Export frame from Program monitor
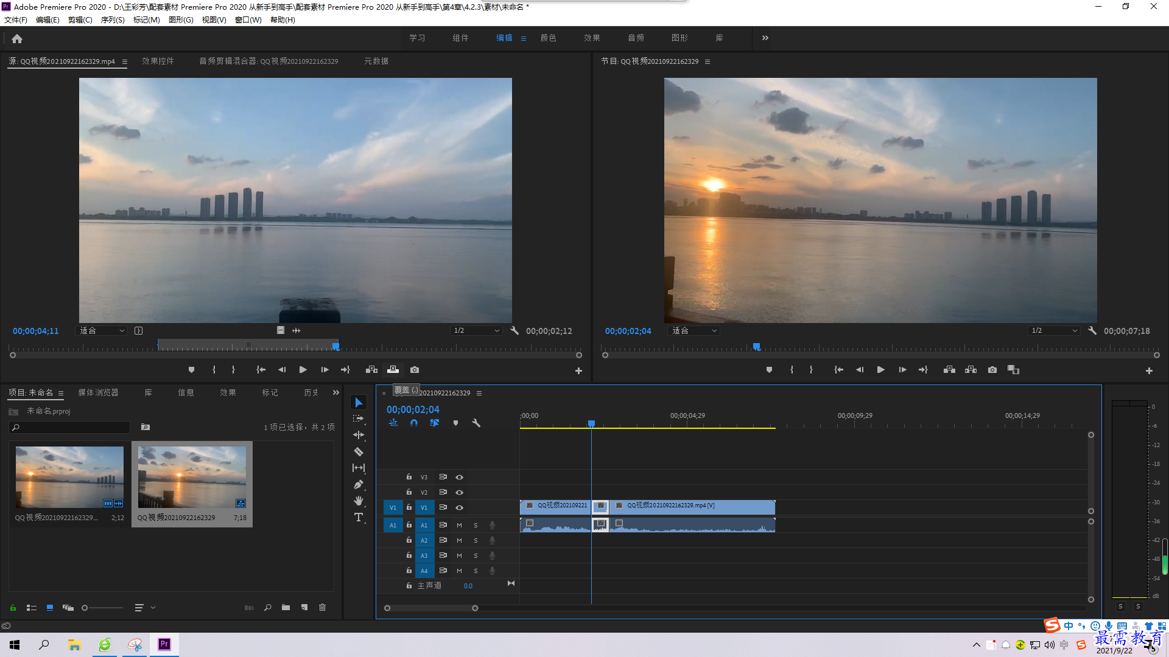 992,370
